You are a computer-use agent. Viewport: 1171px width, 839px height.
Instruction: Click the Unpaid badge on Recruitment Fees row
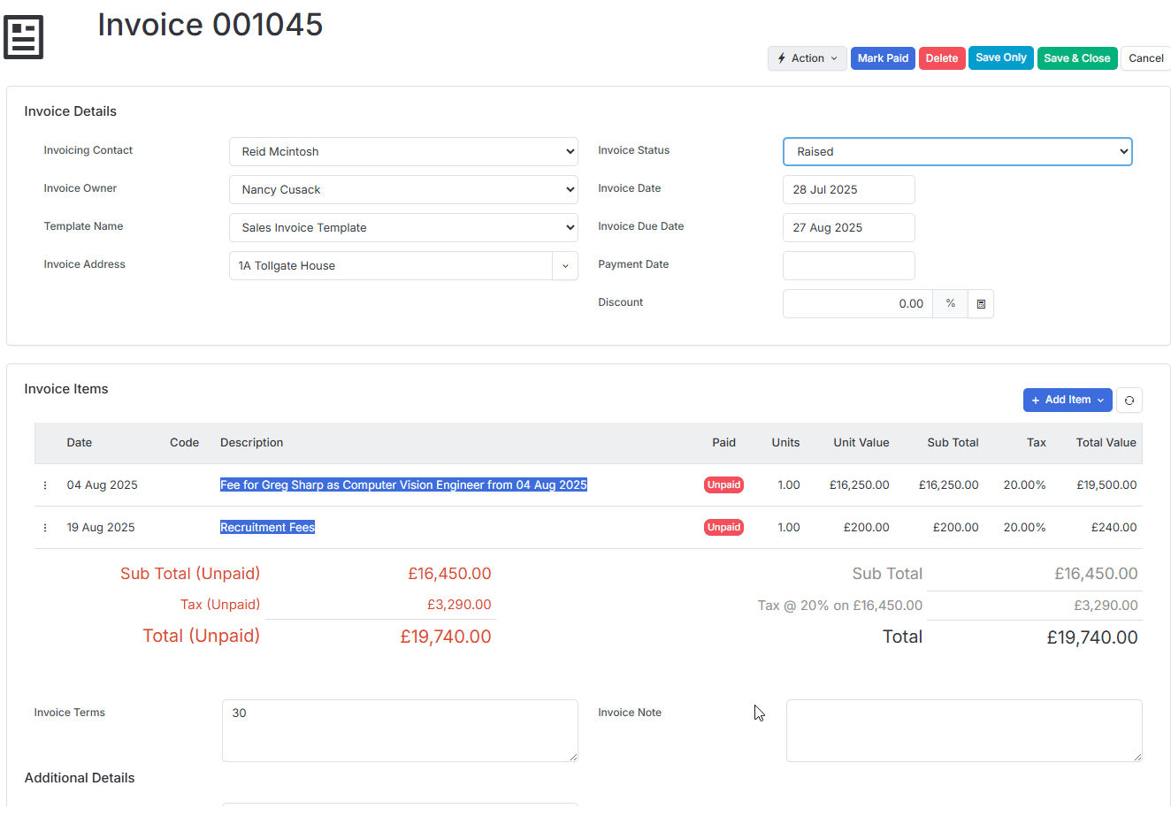(x=723, y=528)
